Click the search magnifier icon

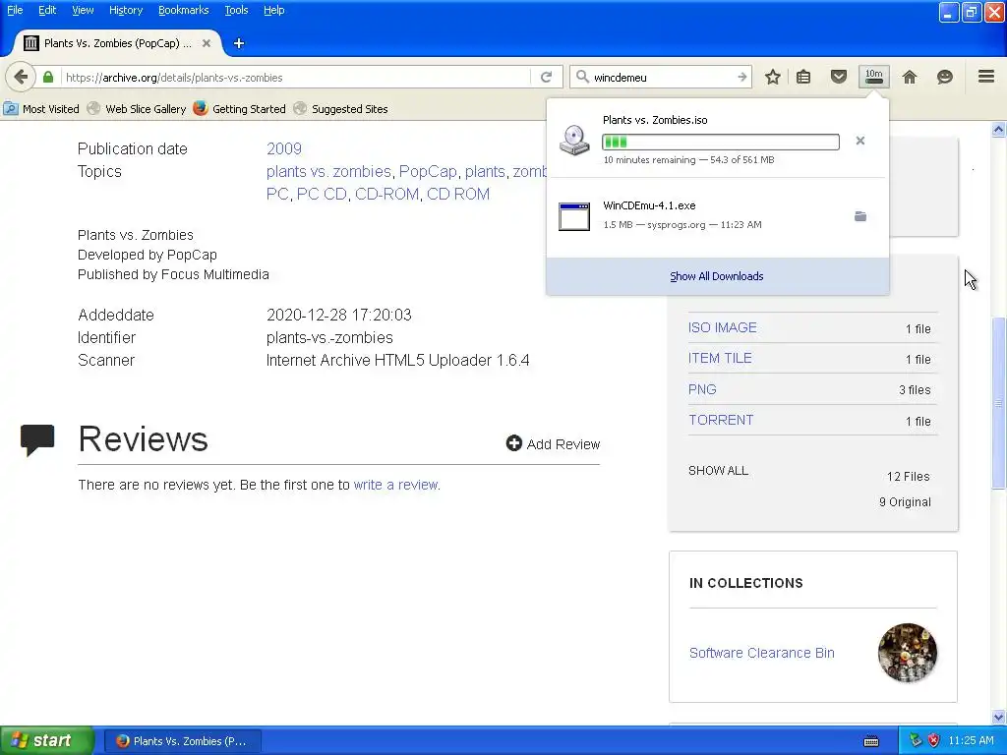click(x=582, y=77)
